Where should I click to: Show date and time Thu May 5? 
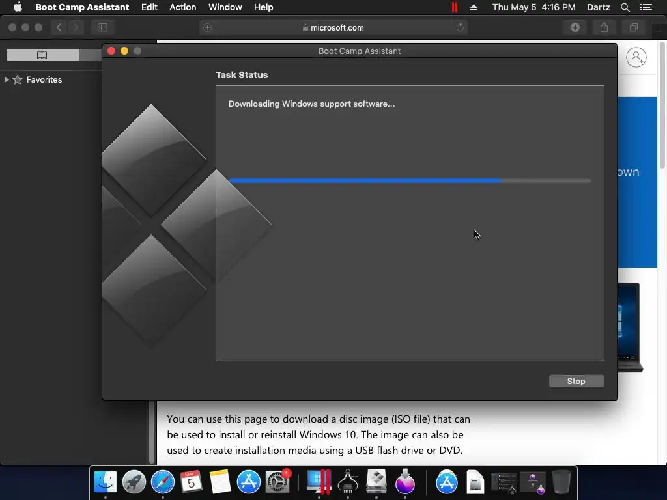533,7
